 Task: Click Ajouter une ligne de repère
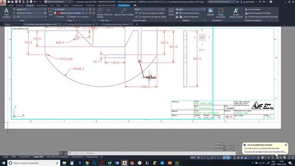tap(151, 13)
